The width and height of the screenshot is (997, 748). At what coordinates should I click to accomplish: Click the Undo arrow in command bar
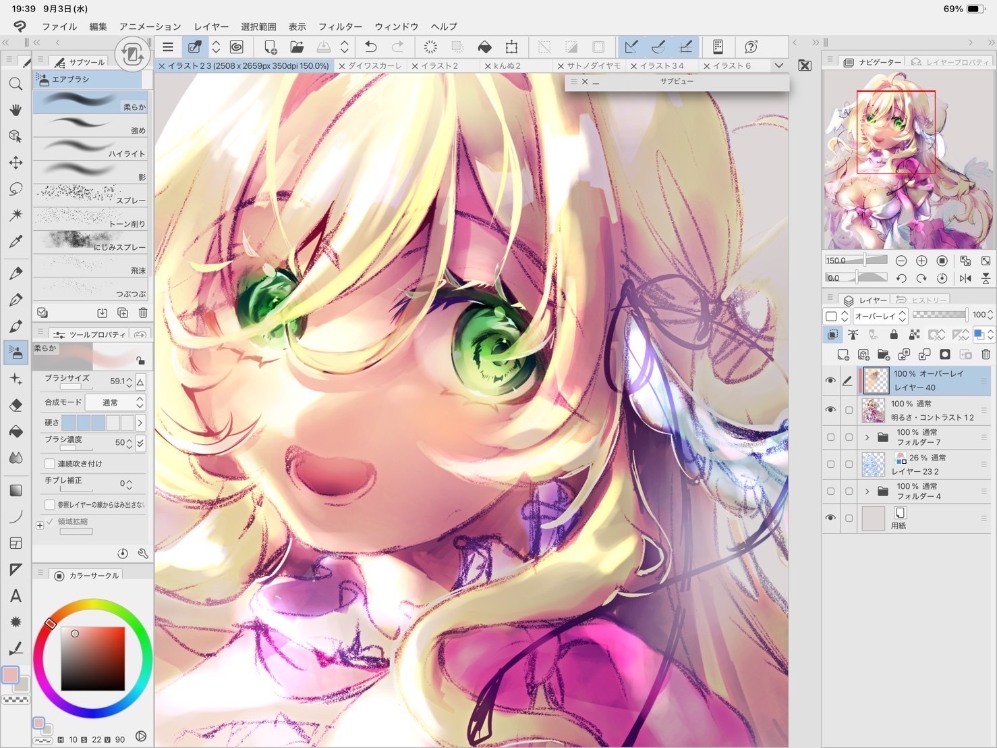[370, 47]
